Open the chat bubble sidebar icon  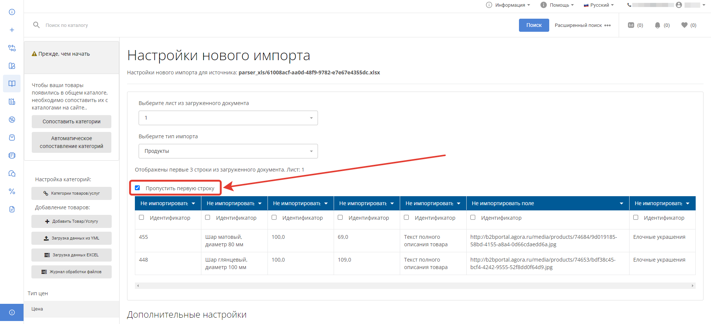pos(12,173)
